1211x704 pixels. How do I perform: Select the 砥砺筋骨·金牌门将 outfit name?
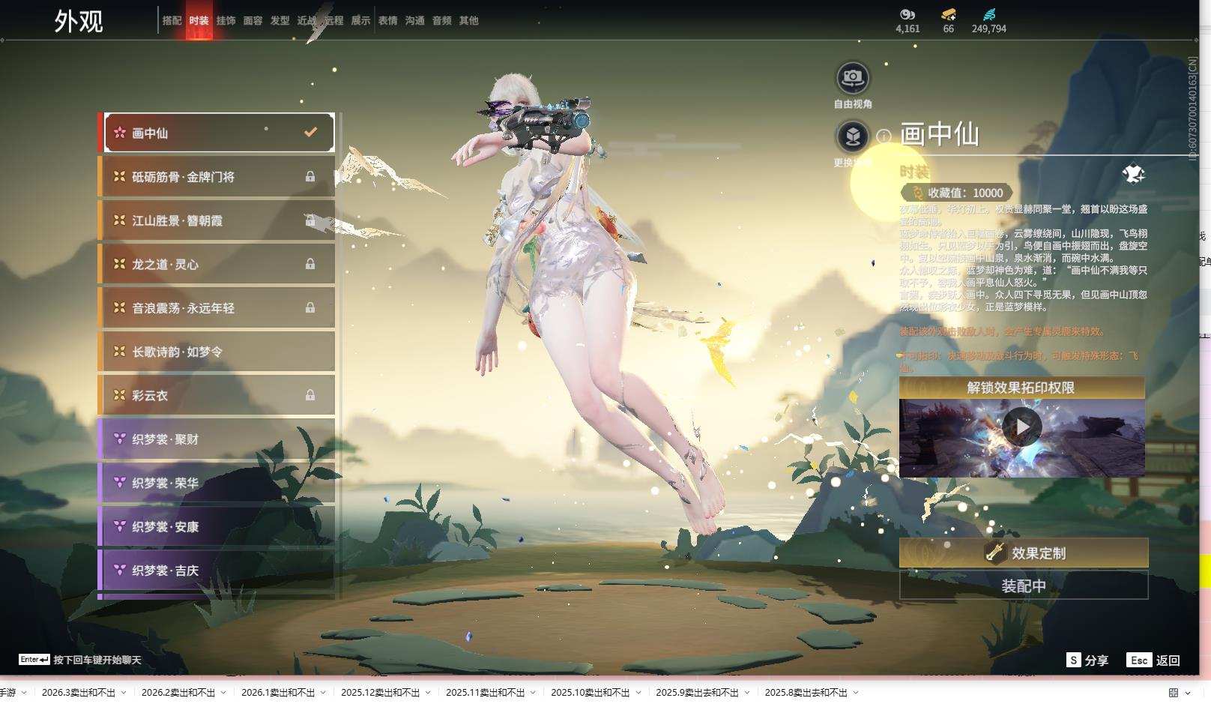[x=184, y=177]
